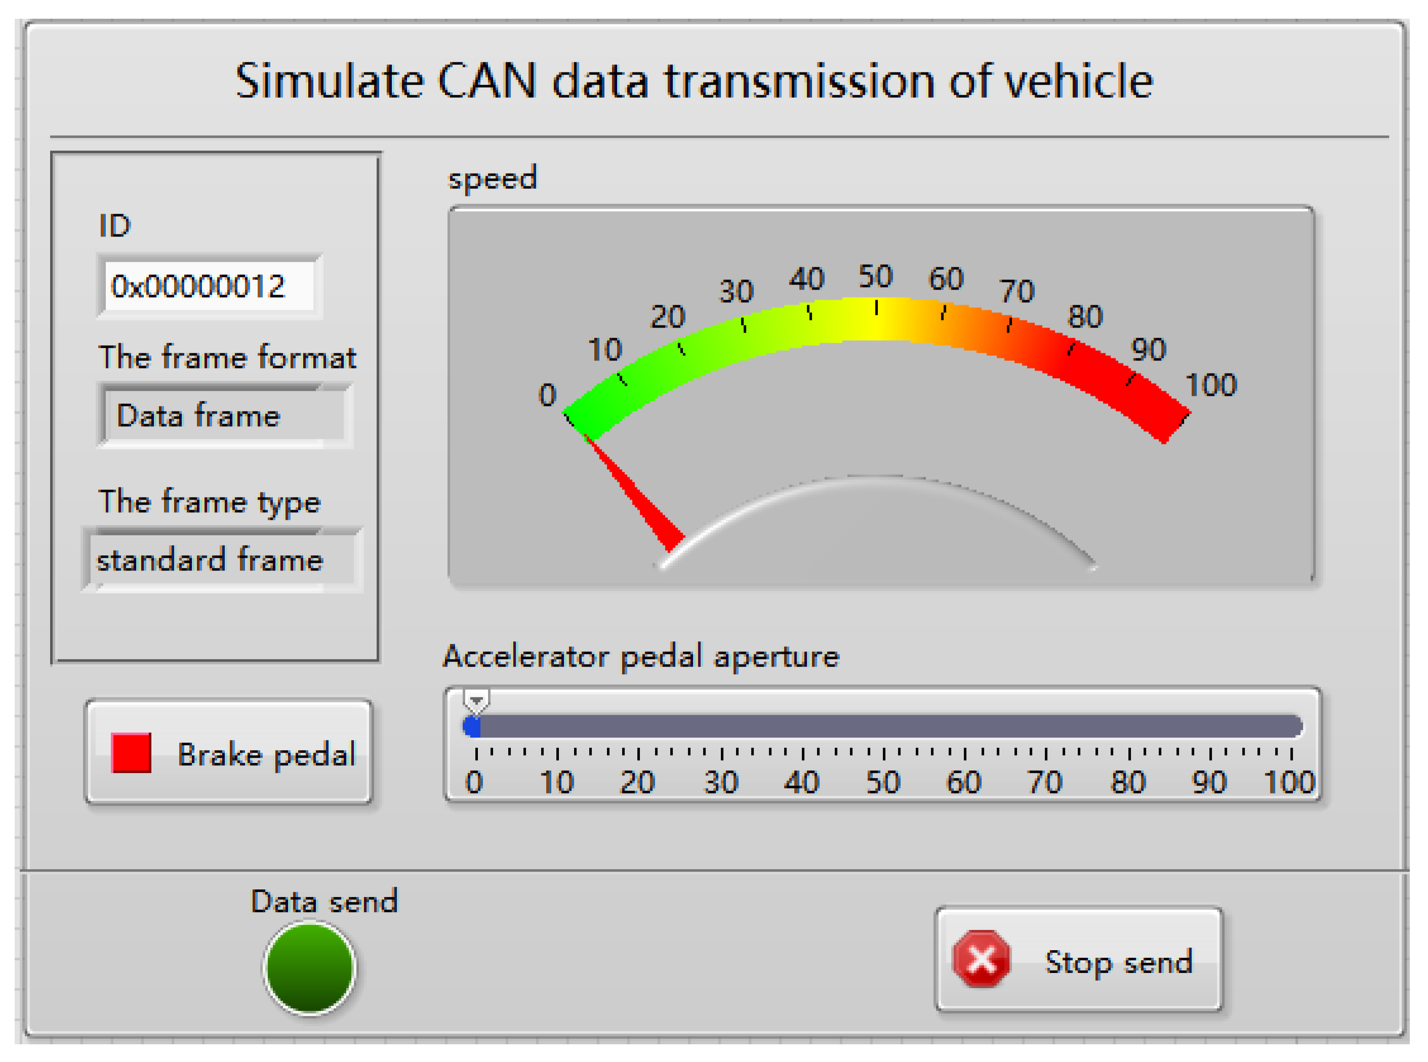This screenshot has height=1062, width=1428.
Task: Click the ID field showing 0x00000012
Action: click(209, 286)
